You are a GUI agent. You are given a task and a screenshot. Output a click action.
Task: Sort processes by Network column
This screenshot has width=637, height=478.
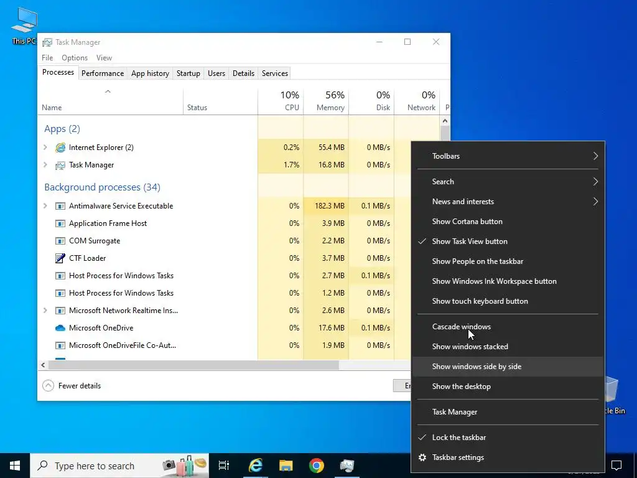[x=417, y=101]
